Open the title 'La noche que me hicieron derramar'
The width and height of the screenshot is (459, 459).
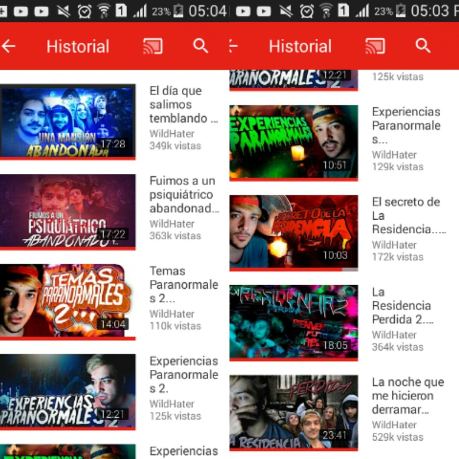pyautogui.click(x=408, y=396)
